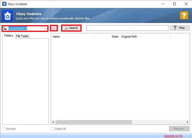Enable the Preview checkbox
Viewport: 192px width, 138px height.
click(4, 129)
